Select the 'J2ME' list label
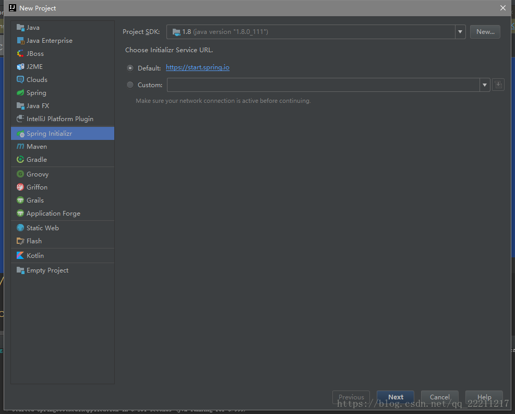The width and height of the screenshot is (515, 414). pyautogui.click(x=35, y=67)
